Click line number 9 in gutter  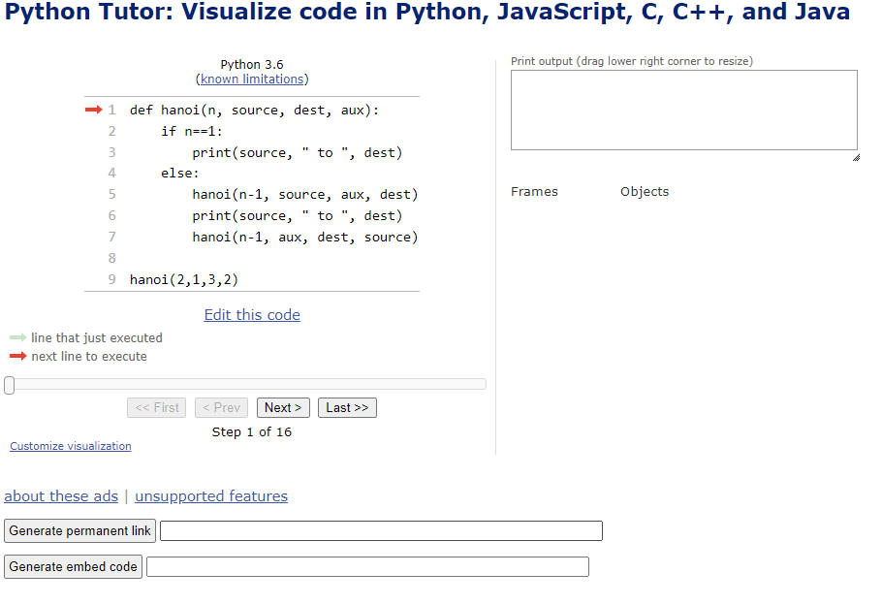click(x=111, y=279)
